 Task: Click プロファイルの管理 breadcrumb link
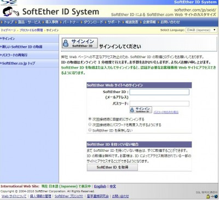(31, 30)
